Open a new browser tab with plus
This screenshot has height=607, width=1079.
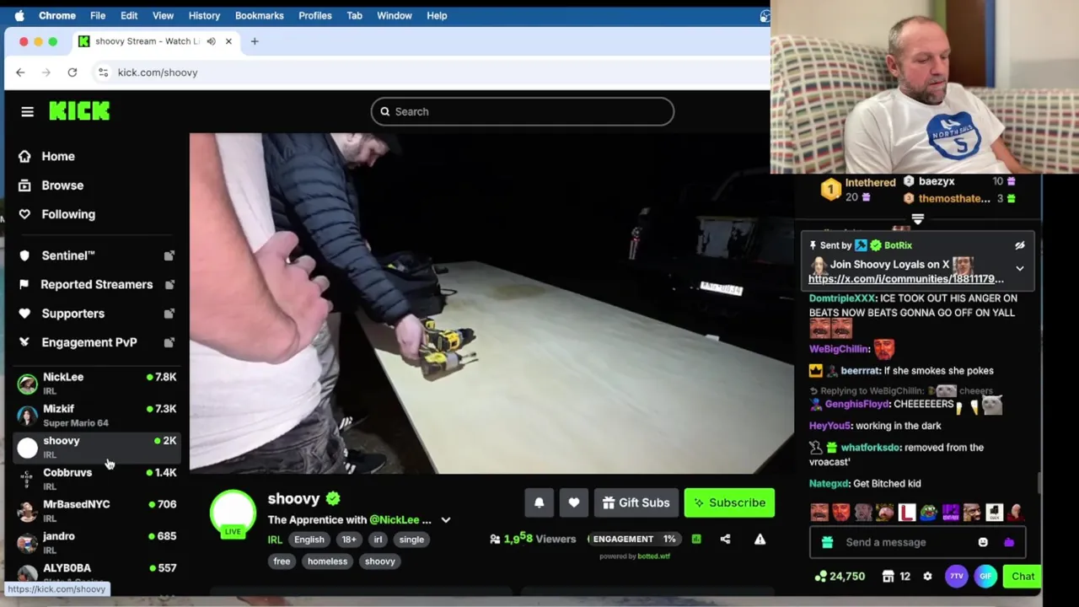(255, 41)
